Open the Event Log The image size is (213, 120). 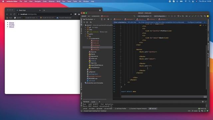(202, 109)
